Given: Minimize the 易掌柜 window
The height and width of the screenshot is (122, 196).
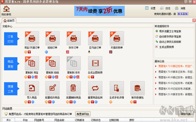Looking at the screenshot, I should 186,2.
